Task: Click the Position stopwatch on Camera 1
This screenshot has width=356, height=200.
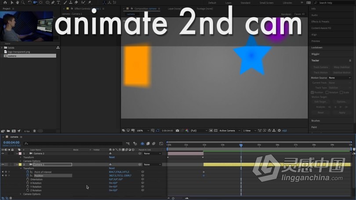Action: tap(27, 175)
